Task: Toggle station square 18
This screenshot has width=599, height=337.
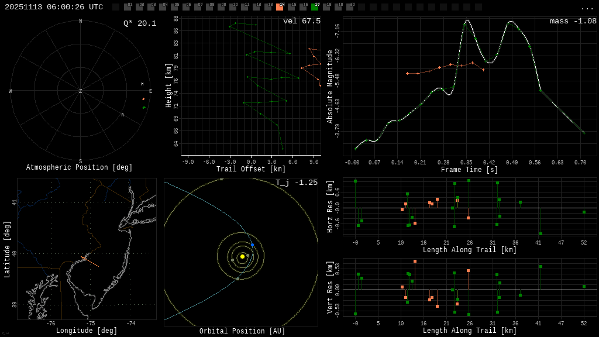Action: tap(327, 7)
